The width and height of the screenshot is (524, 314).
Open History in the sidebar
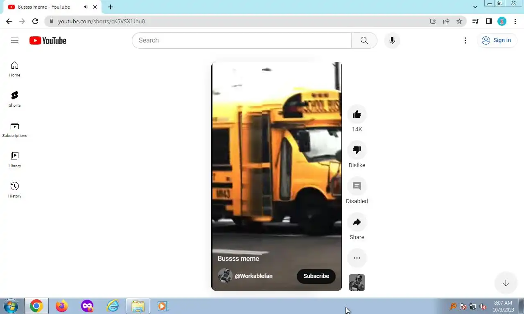point(15,190)
